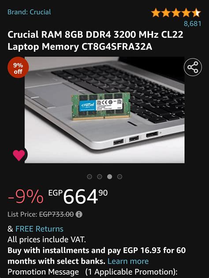Open the laptop RAM product photo
Image resolution: width=209 pixels, height=278 pixels.
coord(104,110)
